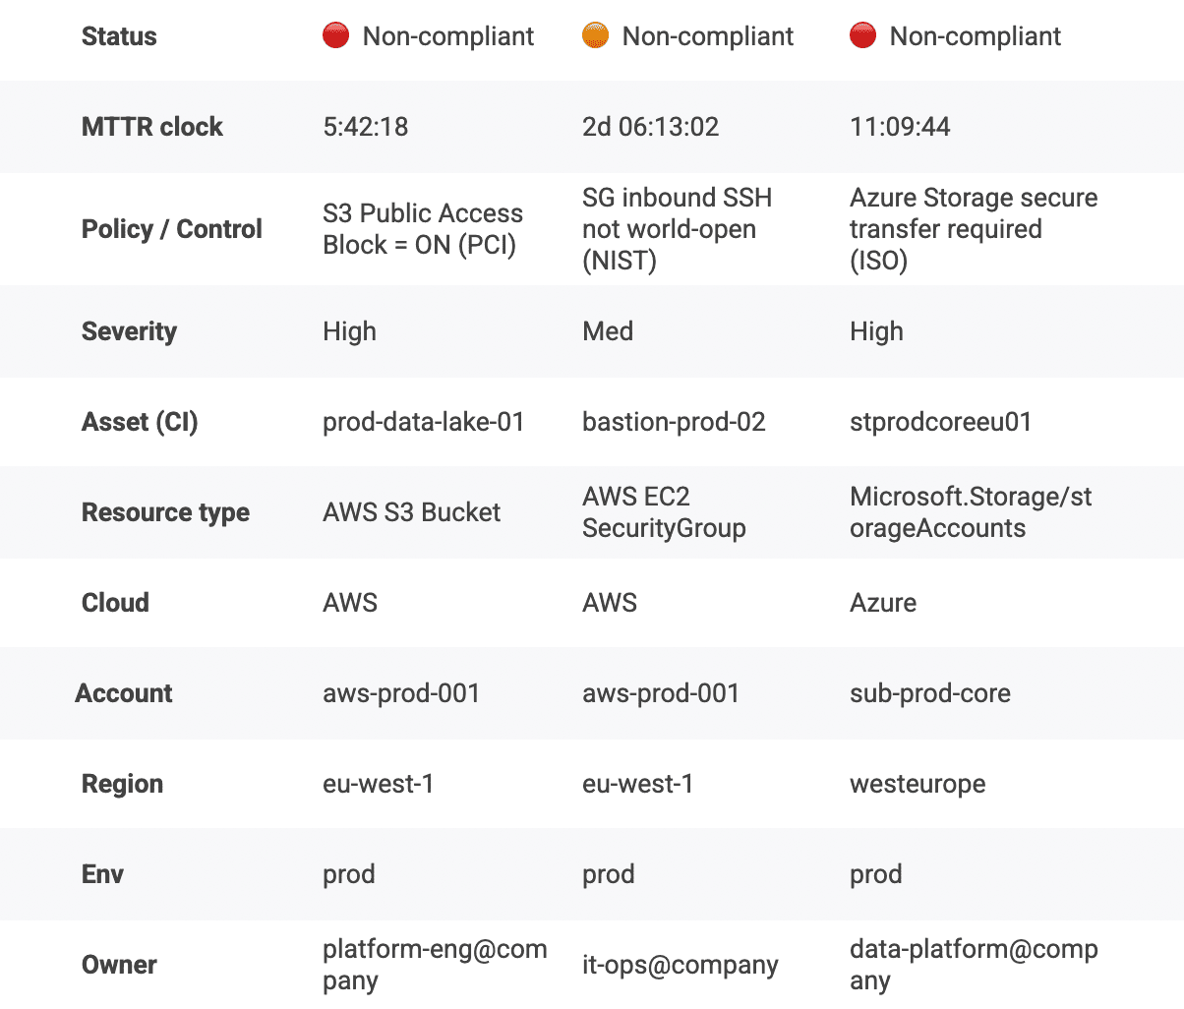Click the Microsoft.Storage/storageAccounts resource type cell
This screenshot has width=1184, height=1009.
tap(970, 512)
